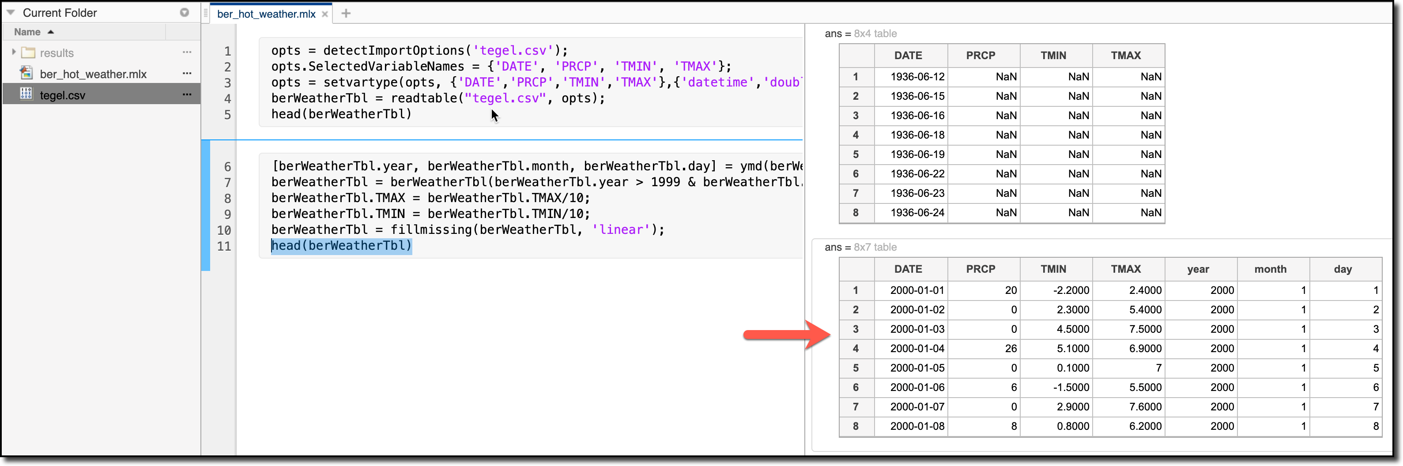Click line 4 readtable code

tap(438, 98)
